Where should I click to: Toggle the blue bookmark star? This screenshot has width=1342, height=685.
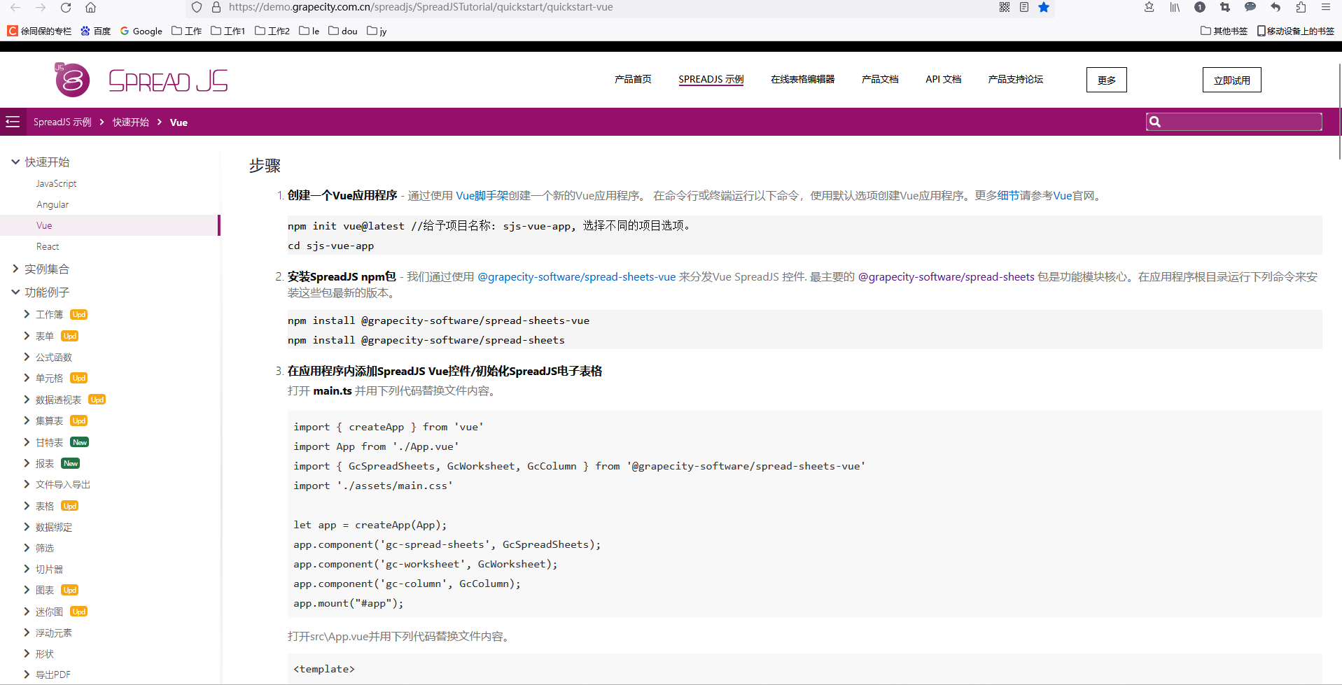1044,7
